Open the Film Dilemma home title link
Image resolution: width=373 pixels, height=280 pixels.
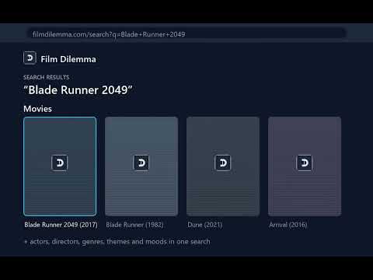point(68,59)
